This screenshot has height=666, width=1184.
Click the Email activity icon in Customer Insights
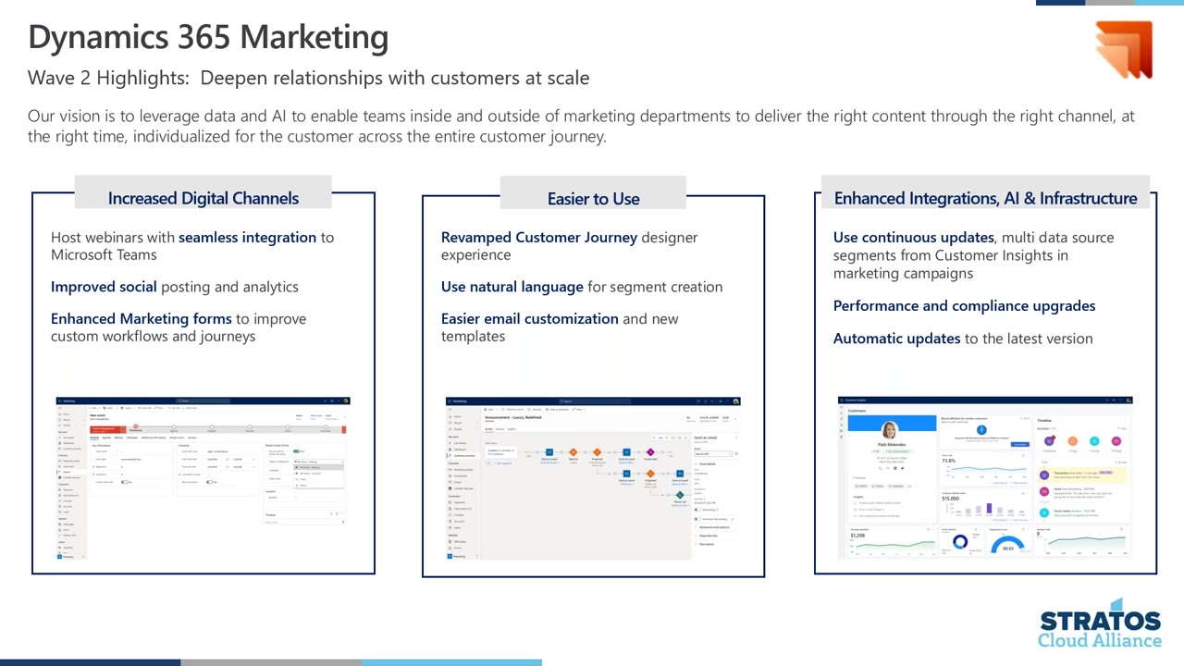pyautogui.click(x=1044, y=493)
